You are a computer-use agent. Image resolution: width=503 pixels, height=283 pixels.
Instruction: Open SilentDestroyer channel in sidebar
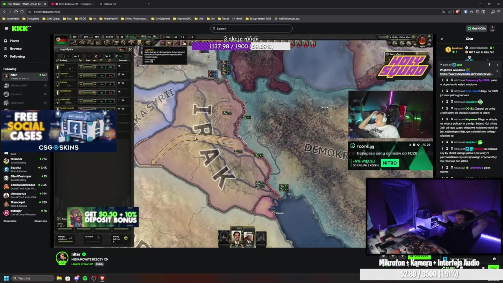pos(25,178)
